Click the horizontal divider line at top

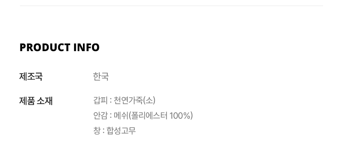[x=171, y=6]
